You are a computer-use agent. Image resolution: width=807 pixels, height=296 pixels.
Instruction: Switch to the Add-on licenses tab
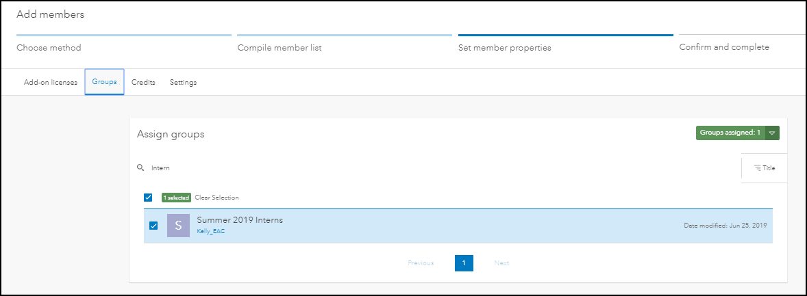point(51,83)
